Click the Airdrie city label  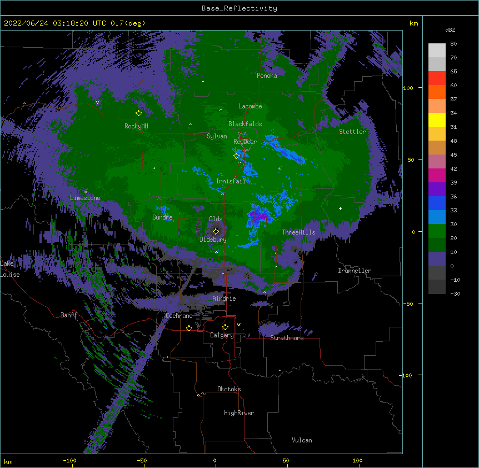pyautogui.click(x=224, y=298)
